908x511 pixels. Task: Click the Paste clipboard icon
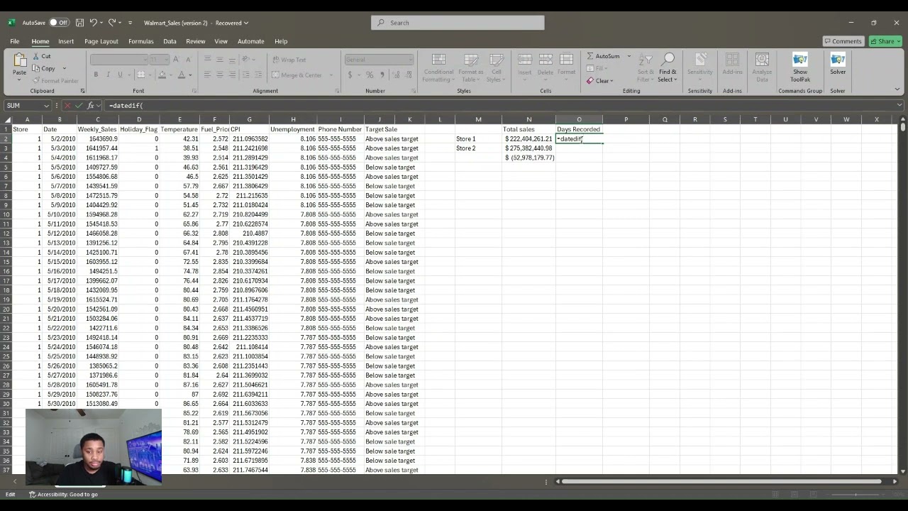(20, 61)
